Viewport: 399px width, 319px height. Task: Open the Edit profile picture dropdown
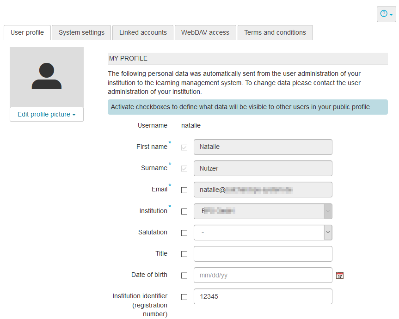[47, 114]
